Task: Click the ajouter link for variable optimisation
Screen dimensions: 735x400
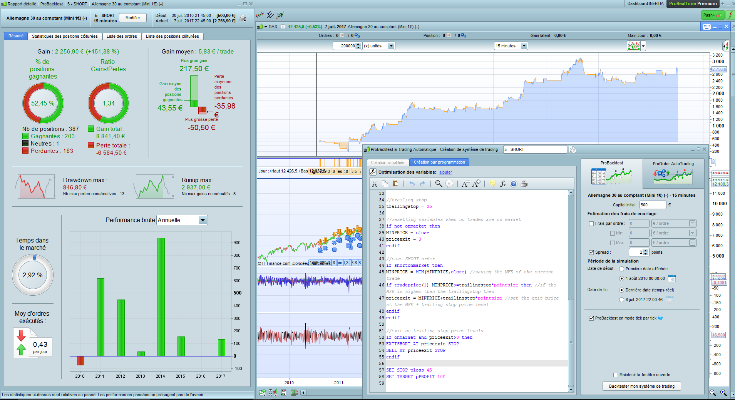Action: (445, 172)
